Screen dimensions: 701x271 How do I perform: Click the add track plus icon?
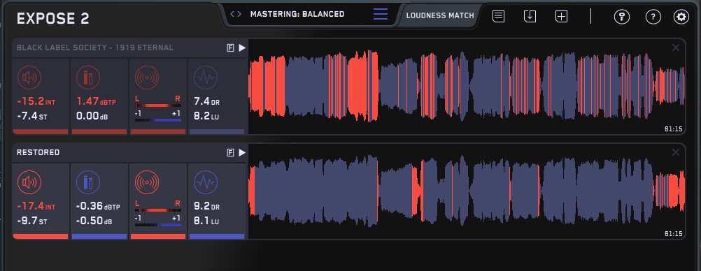coord(561,17)
